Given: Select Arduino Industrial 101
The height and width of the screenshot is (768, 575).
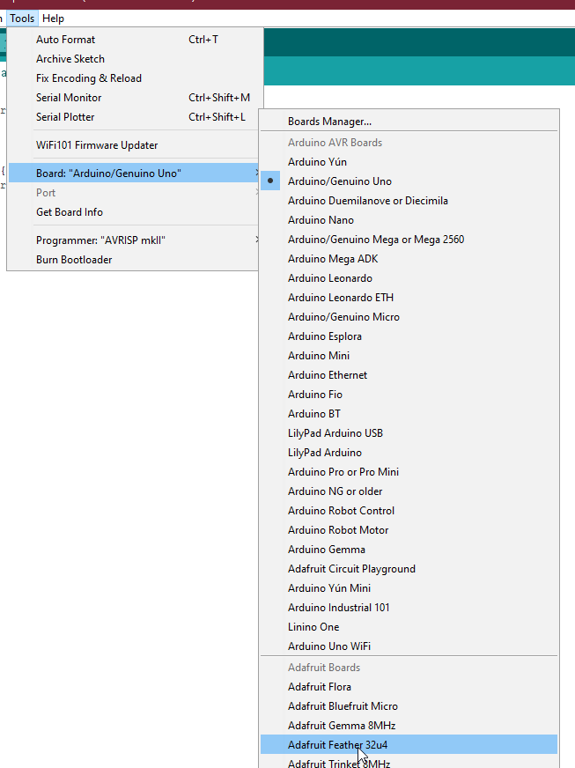Looking at the screenshot, I should (x=409, y=608).
